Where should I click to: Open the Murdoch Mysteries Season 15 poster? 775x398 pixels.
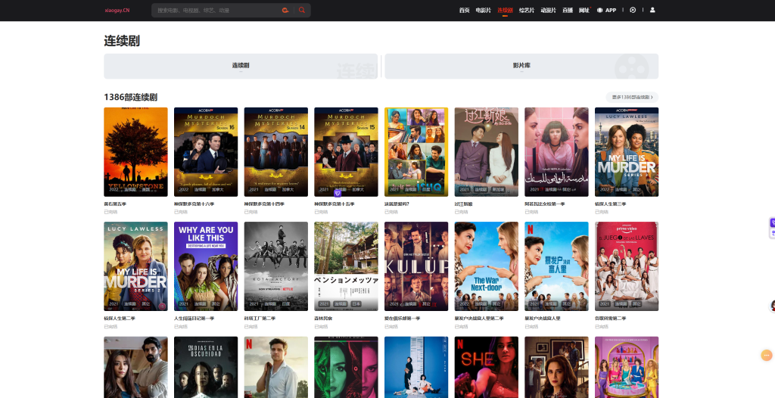click(x=346, y=152)
